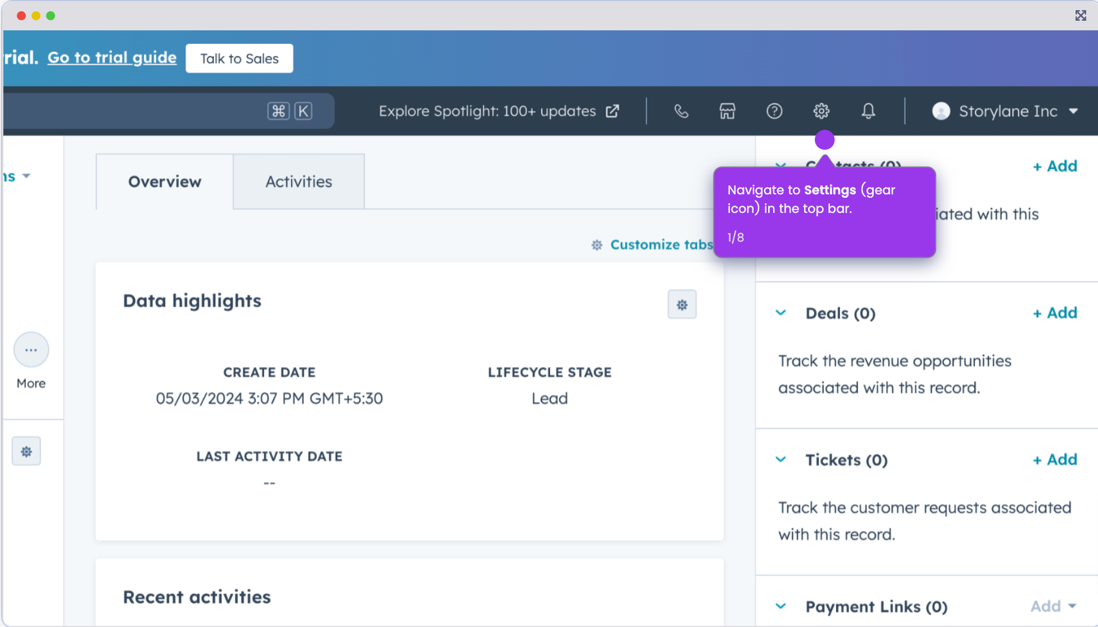
Task: Open the Storylane Inc account dropdown
Action: pyautogui.click(x=1006, y=111)
